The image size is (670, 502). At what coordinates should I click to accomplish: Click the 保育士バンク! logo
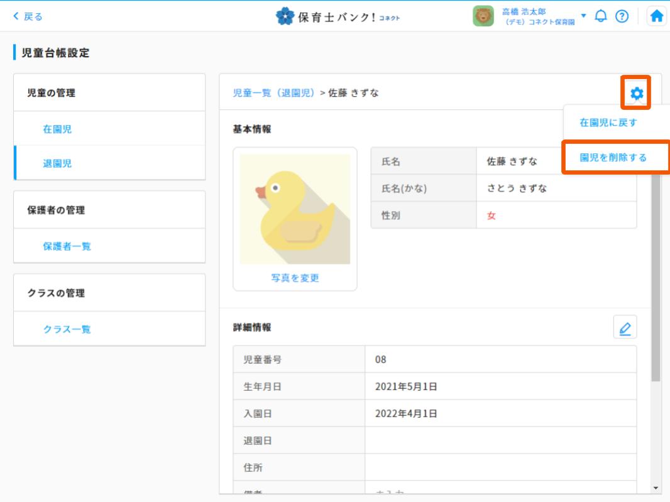click(x=338, y=16)
